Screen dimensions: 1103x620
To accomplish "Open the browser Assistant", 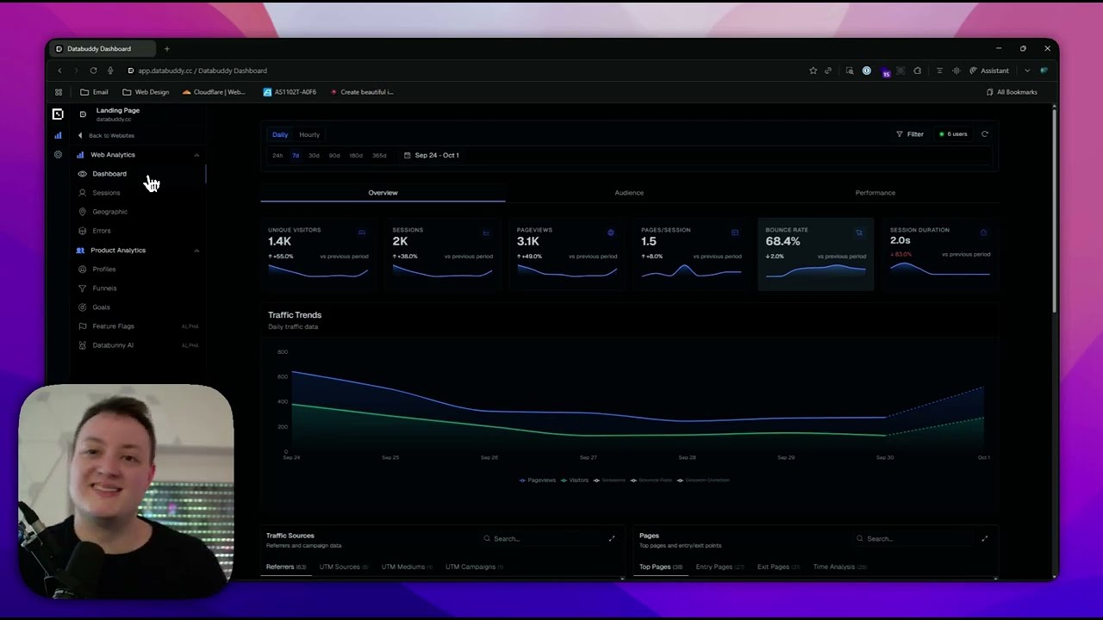I will click(989, 71).
